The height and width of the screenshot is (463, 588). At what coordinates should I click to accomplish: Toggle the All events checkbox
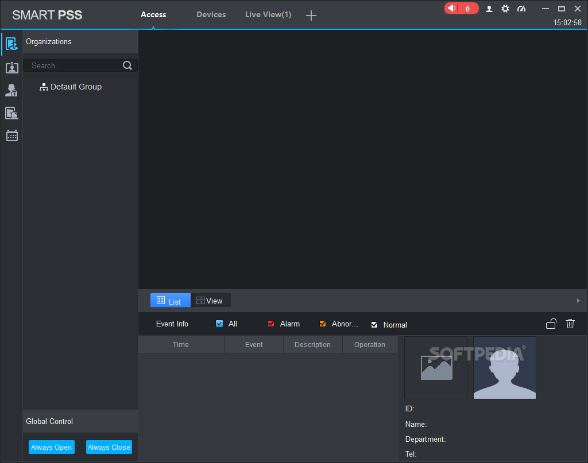coord(219,324)
